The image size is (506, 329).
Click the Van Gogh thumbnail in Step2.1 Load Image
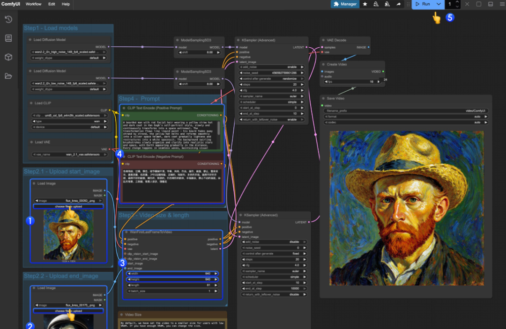click(x=68, y=234)
